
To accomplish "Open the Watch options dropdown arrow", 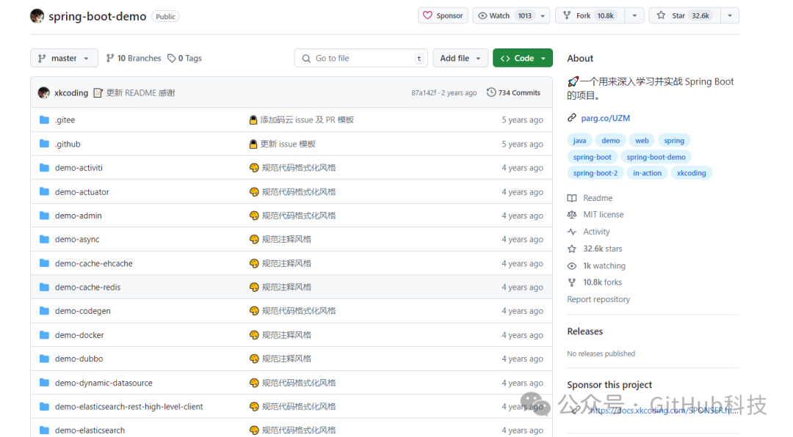I will [x=543, y=15].
